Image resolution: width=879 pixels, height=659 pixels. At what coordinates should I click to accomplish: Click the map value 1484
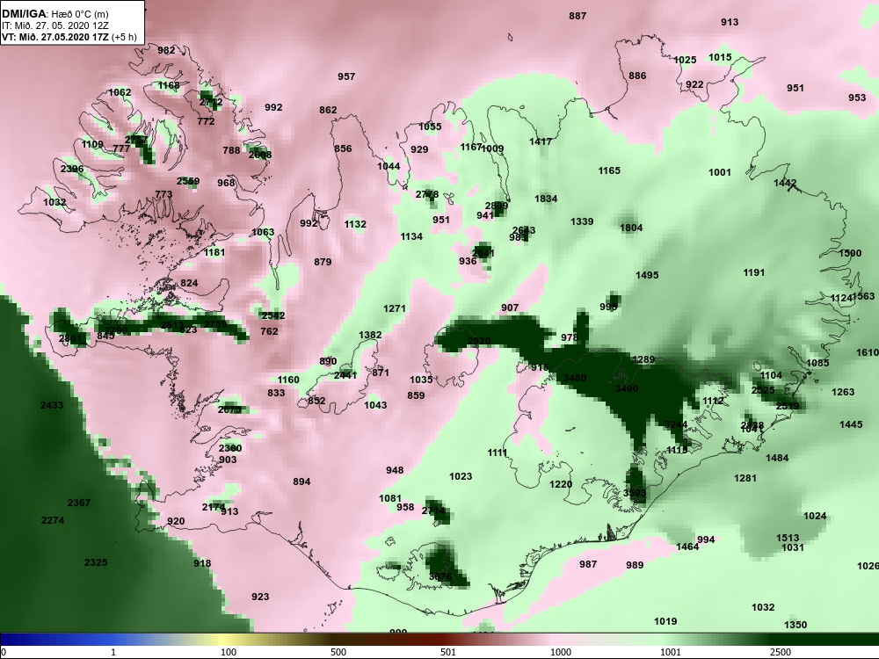point(777,458)
